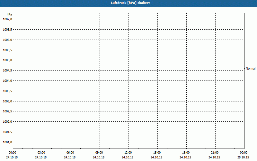
Task: Click the 1002,0 pressure axis label
Action: [x=7, y=122]
